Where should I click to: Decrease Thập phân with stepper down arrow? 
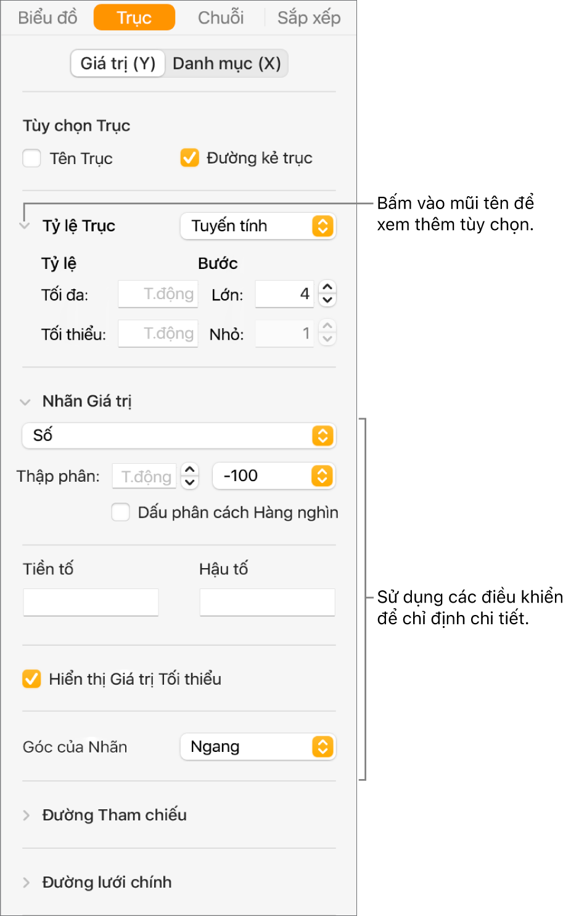[x=190, y=482]
